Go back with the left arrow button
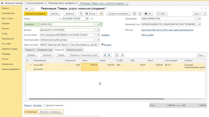 tap(27, 8)
